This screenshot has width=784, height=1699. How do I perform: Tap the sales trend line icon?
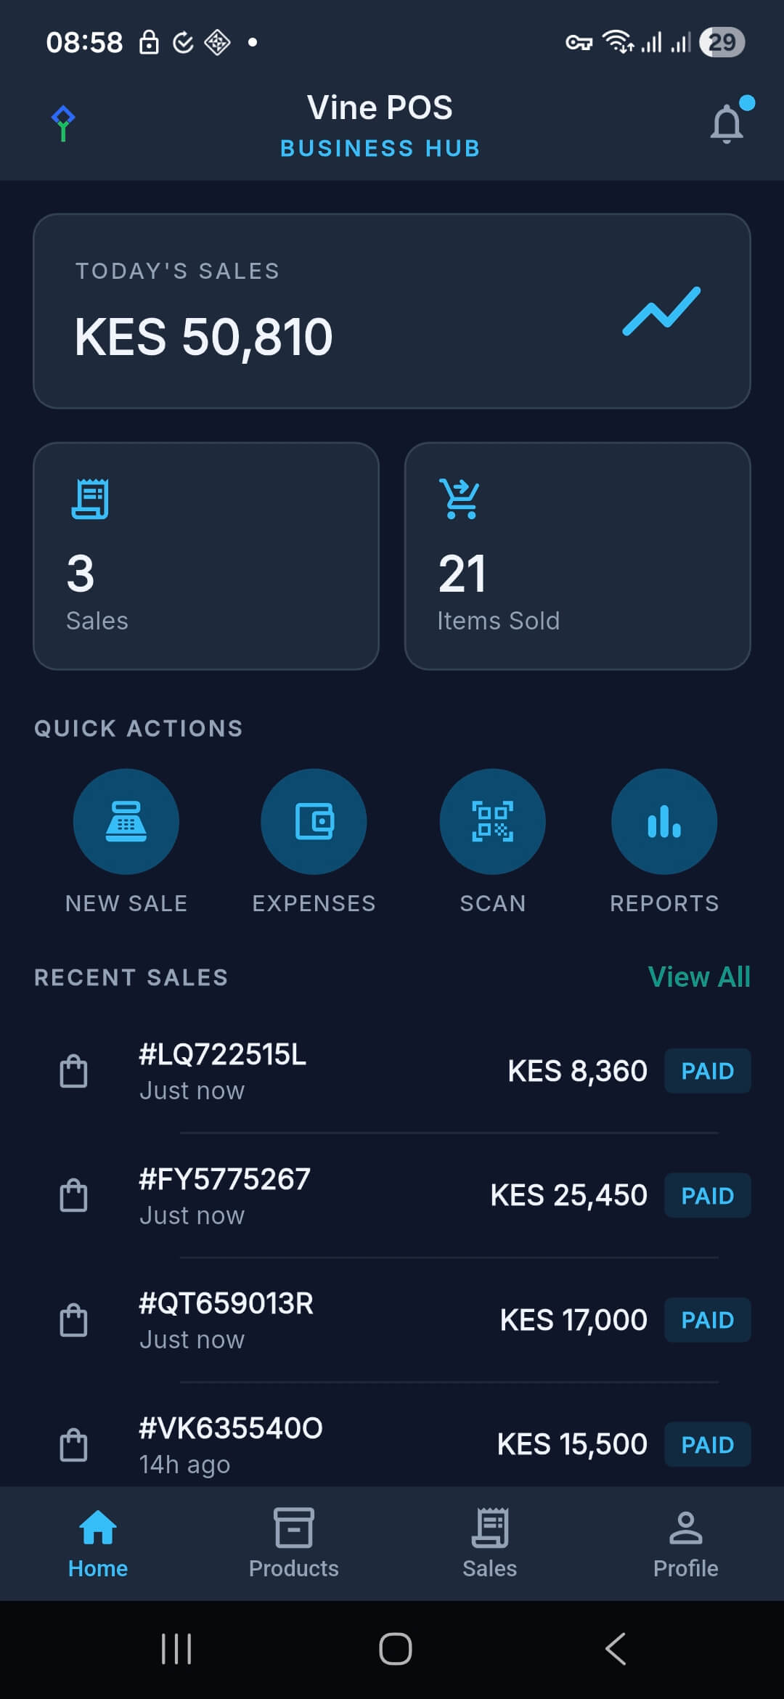[661, 311]
